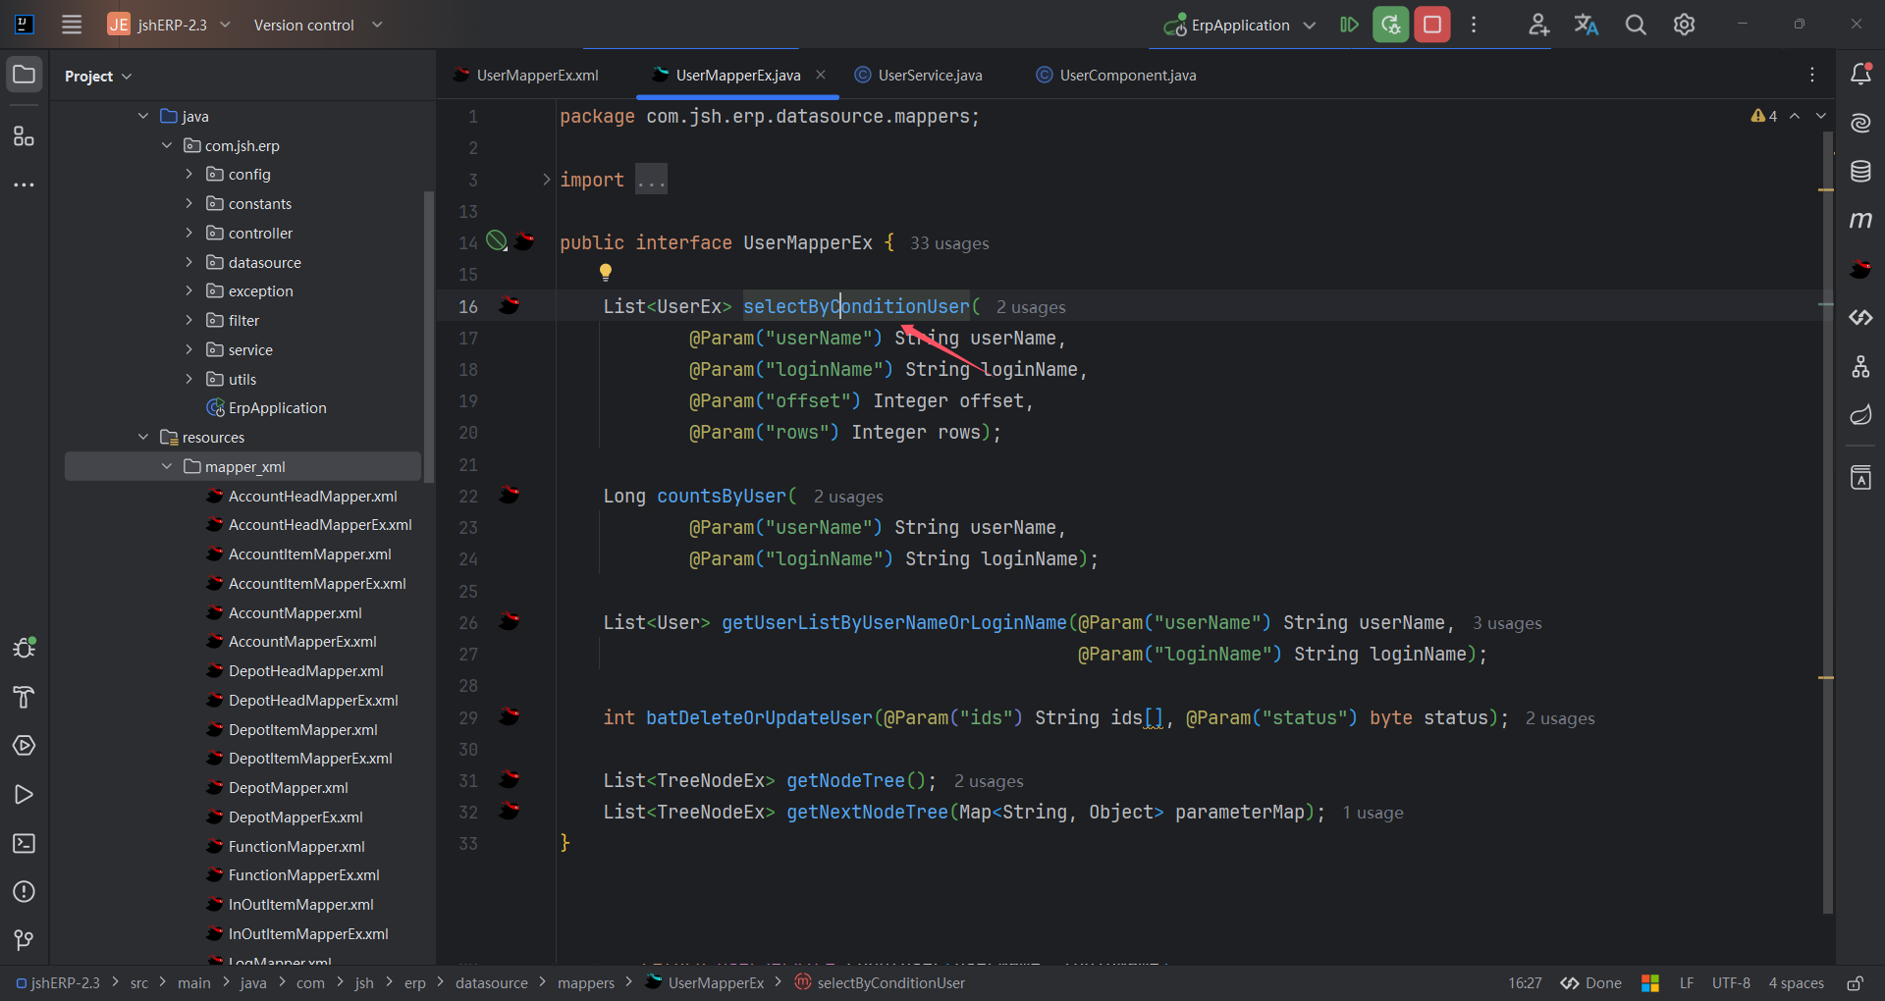Open the Project view options dropdown
This screenshot has width=1885, height=1001.
(98, 76)
